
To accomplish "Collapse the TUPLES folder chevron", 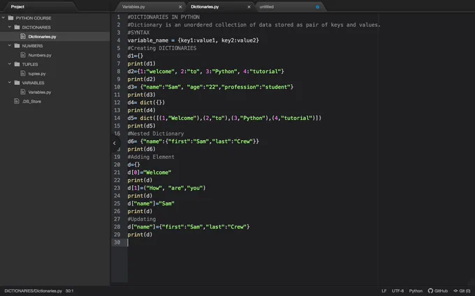I will [x=10, y=64].
